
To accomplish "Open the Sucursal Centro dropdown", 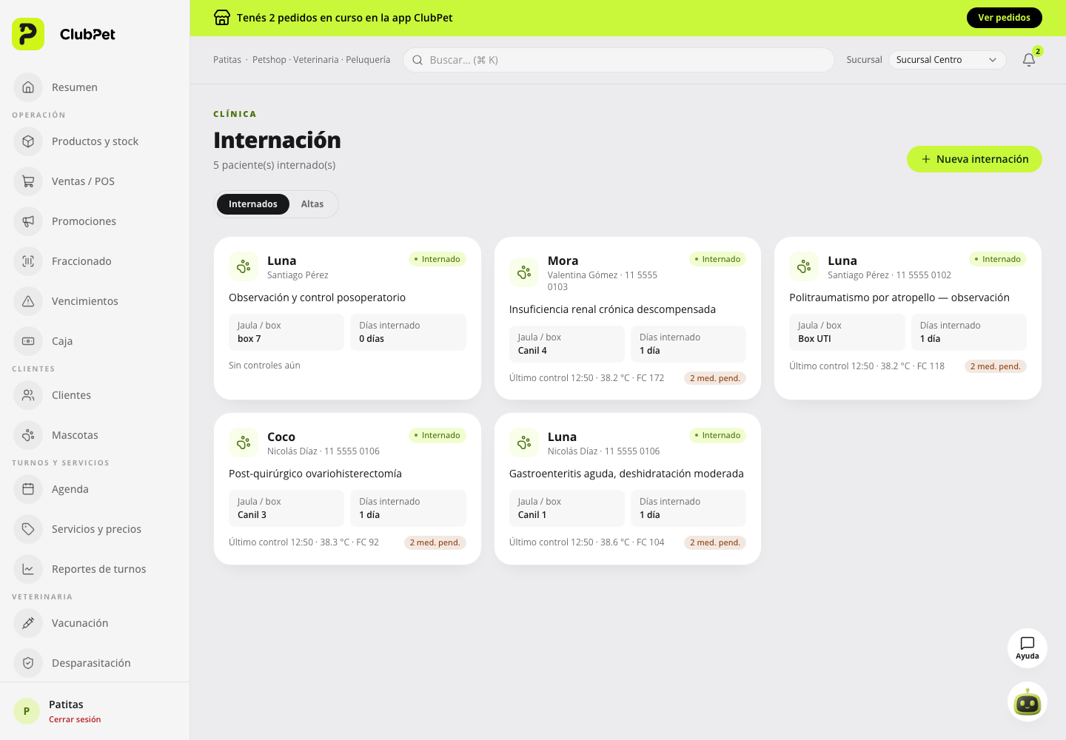I will (947, 60).
